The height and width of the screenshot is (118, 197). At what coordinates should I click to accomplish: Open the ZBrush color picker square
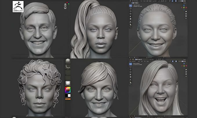68,90
